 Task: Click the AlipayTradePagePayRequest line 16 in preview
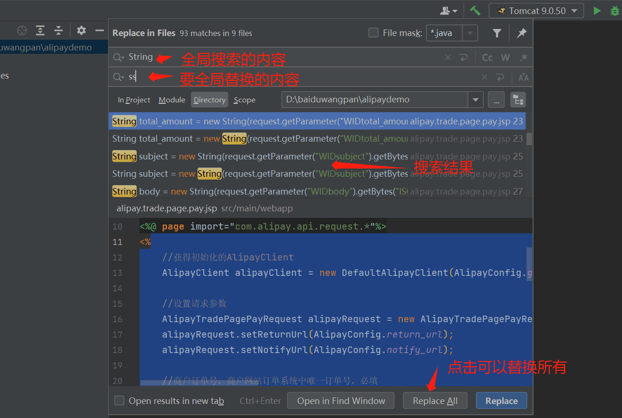coord(346,319)
